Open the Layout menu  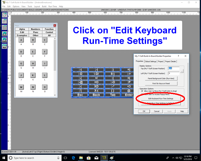point(37,6)
